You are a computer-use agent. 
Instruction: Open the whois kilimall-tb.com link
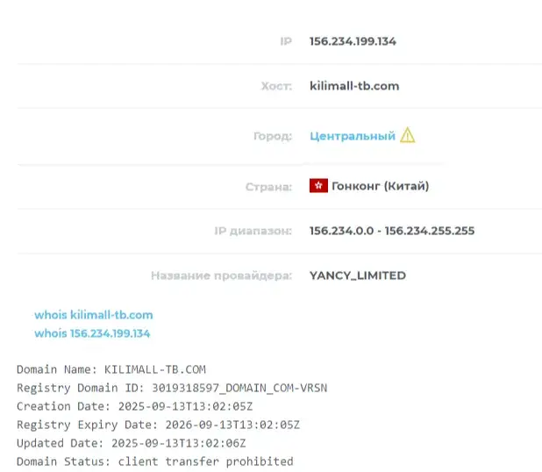point(93,315)
